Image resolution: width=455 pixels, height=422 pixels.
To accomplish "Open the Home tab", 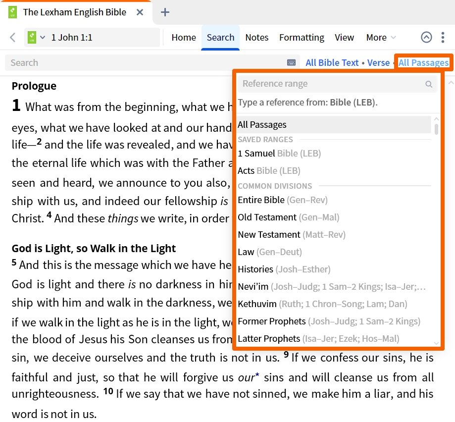I will point(184,38).
